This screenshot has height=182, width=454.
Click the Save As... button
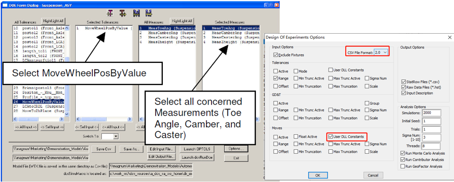click(x=132, y=149)
